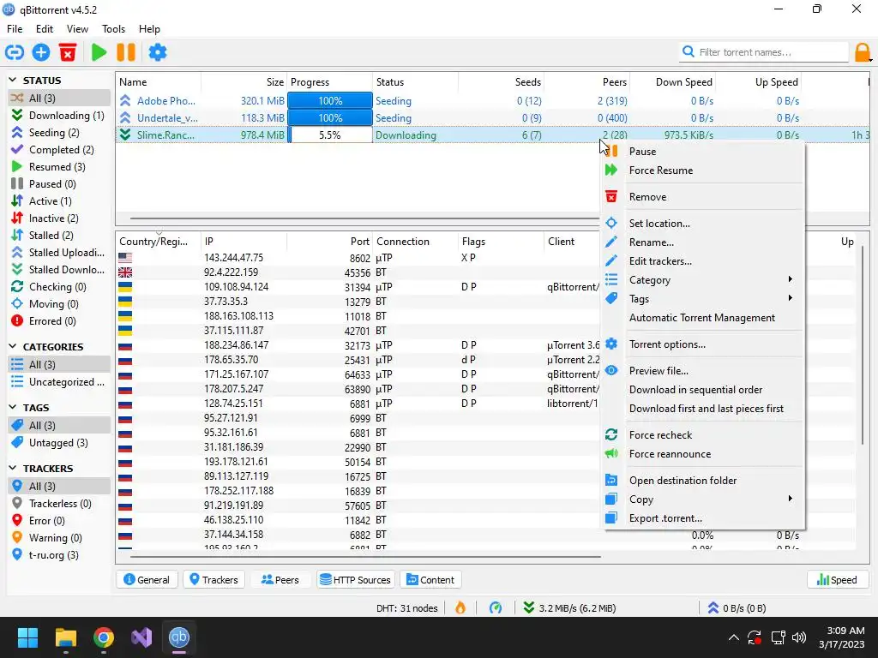Image resolution: width=878 pixels, height=658 pixels.
Task: Expand the Copy submenu
Action: coord(702,499)
